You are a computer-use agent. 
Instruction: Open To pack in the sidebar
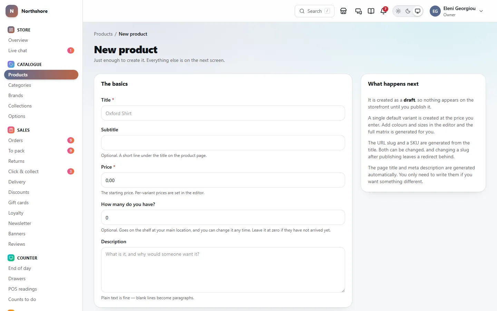[x=41, y=151]
